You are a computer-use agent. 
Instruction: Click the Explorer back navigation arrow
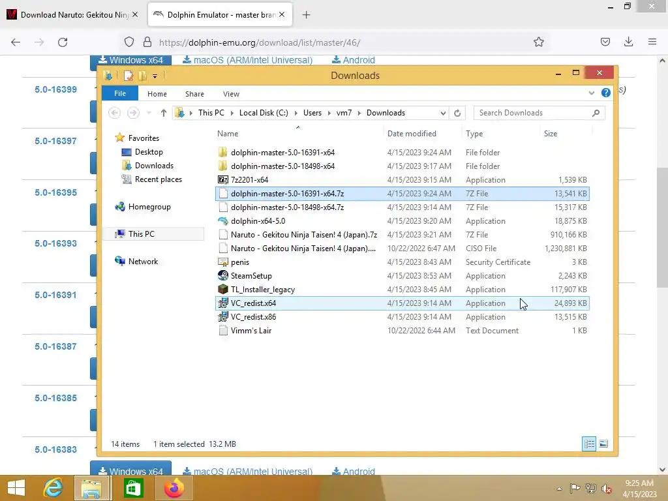(114, 113)
